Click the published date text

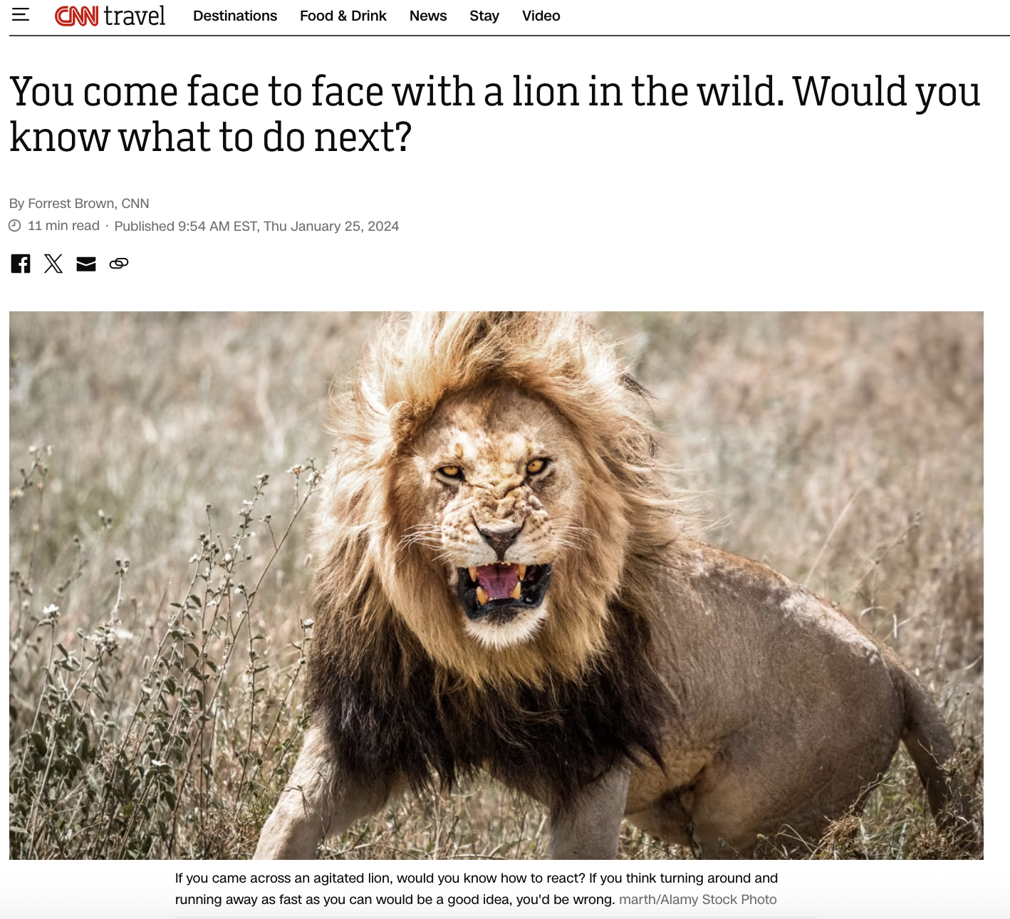[256, 227]
